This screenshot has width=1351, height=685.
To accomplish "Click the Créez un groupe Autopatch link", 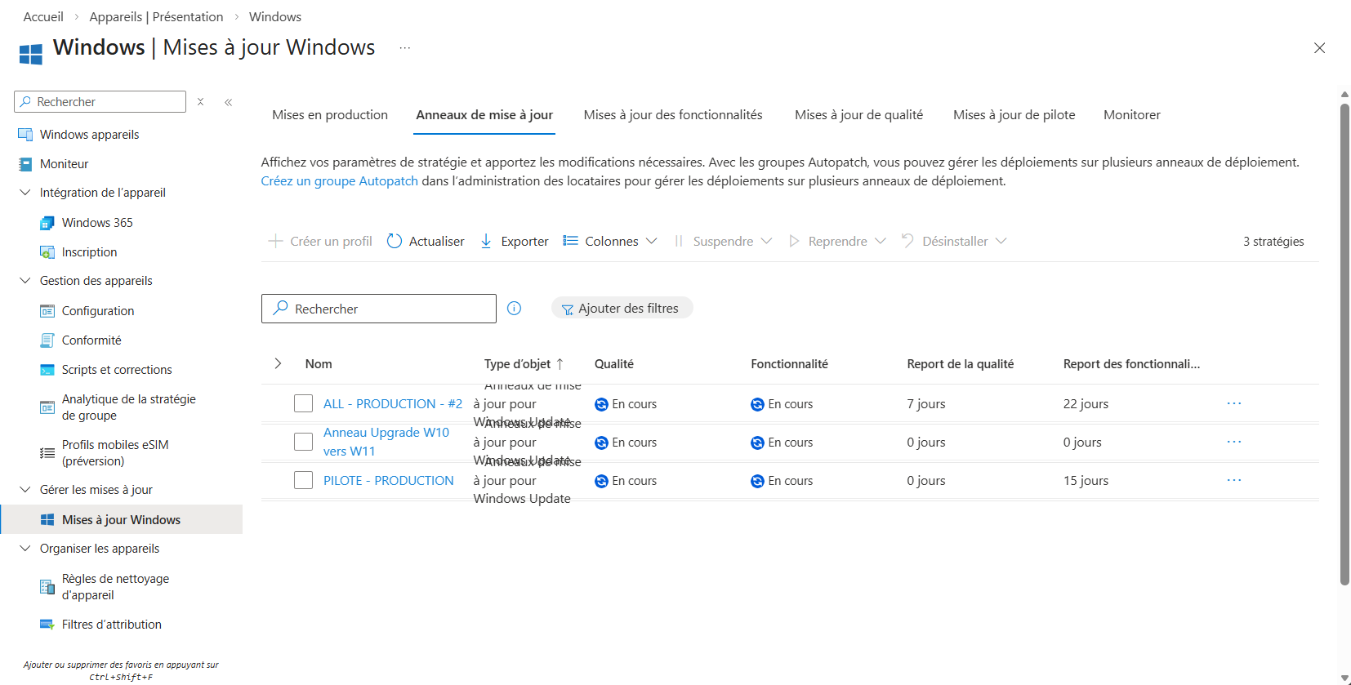I will (339, 181).
